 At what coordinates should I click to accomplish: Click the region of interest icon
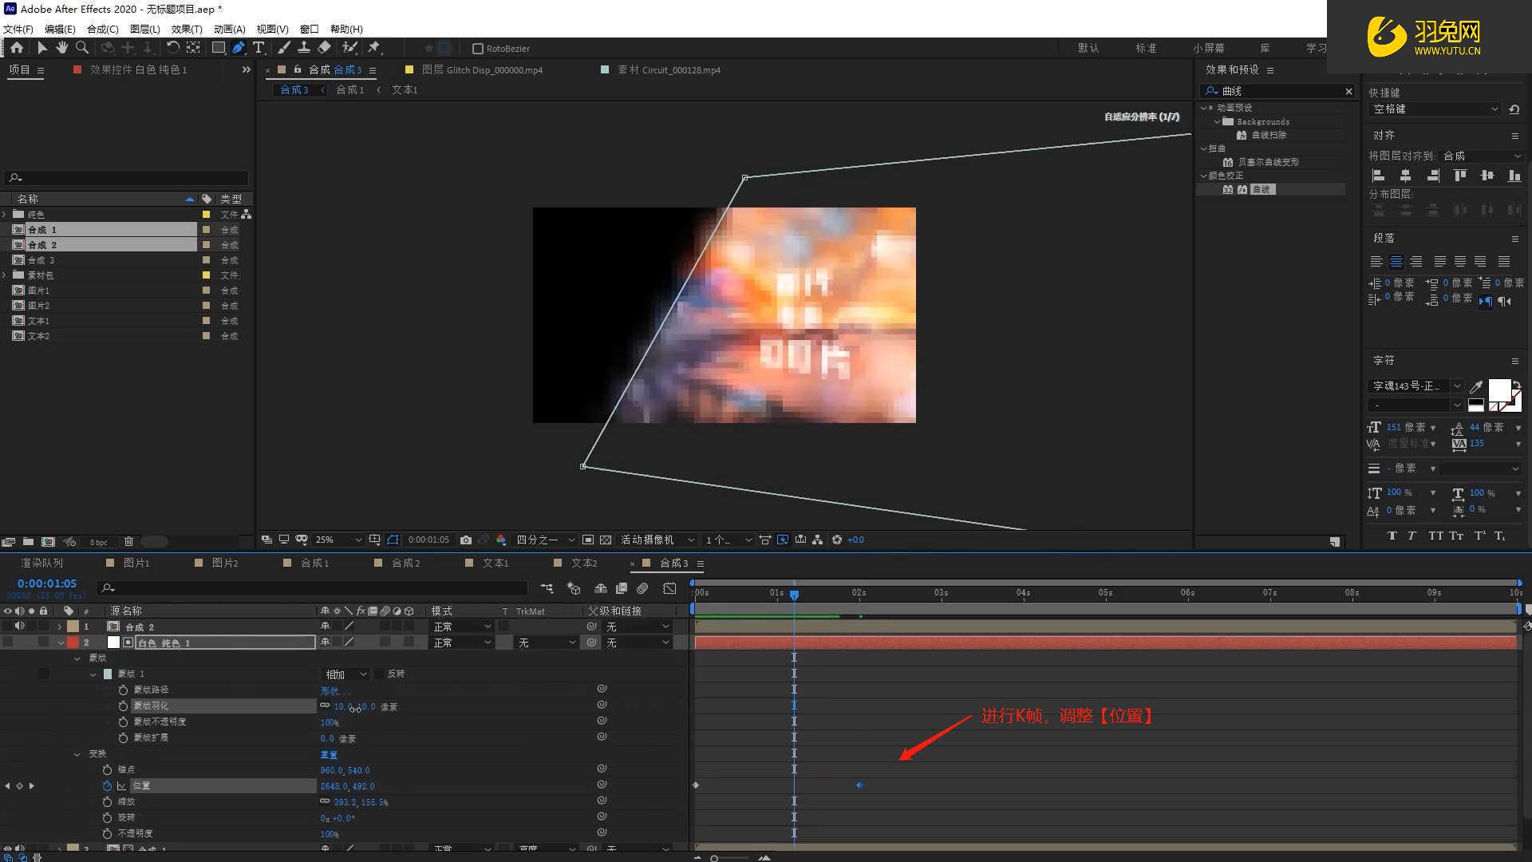(588, 540)
